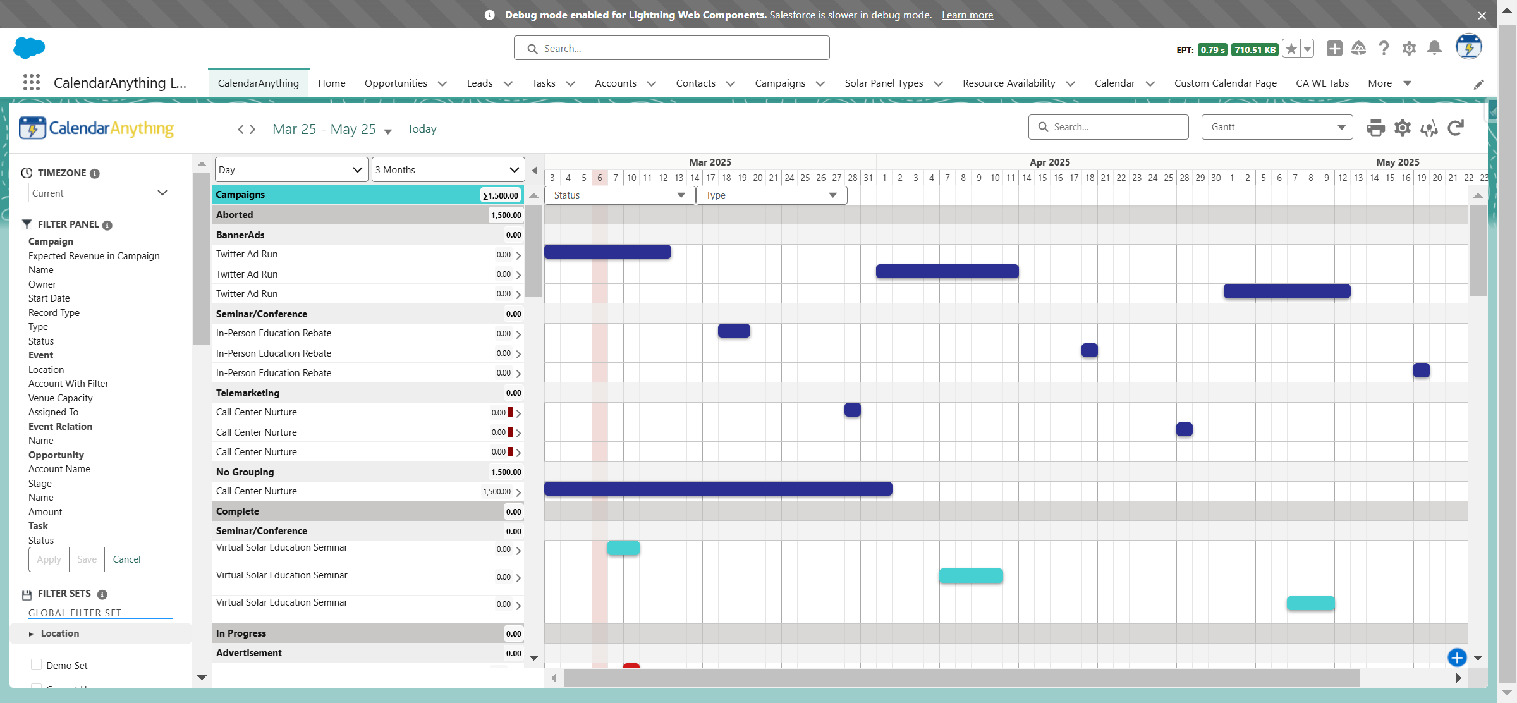The image size is (1517, 703).
Task: Open the favorites star icon
Action: [x=1291, y=49]
